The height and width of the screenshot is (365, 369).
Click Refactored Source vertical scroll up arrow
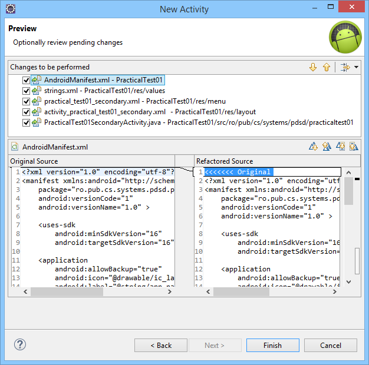pos(349,172)
